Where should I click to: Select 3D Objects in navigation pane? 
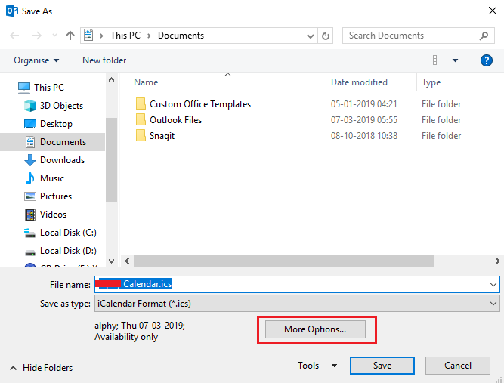[x=61, y=106]
